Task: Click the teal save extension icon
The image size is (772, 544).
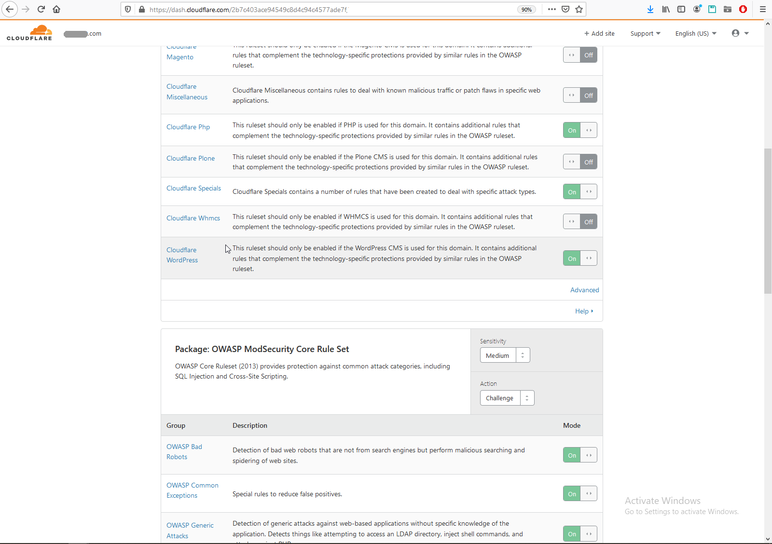Action: point(712,9)
